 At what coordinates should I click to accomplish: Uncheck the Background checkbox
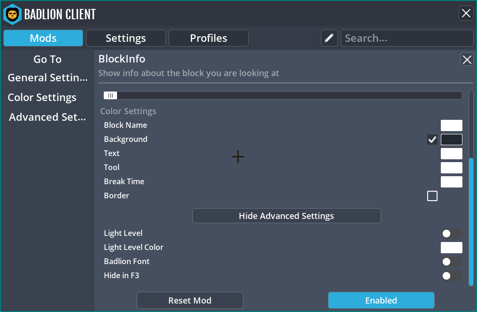pyautogui.click(x=432, y=140)
